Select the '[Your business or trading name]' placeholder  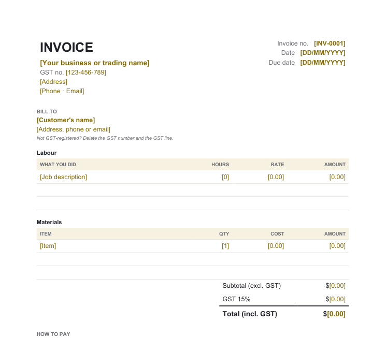94,63
